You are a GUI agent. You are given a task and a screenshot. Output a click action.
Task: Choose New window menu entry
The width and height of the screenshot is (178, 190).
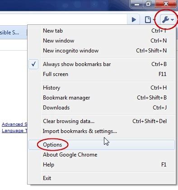[102, 41]
